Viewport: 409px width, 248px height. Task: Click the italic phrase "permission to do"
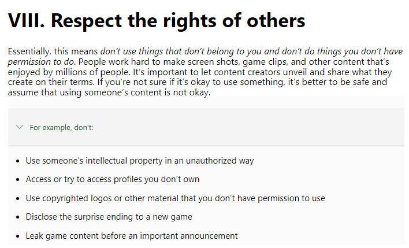click(42, 62)
